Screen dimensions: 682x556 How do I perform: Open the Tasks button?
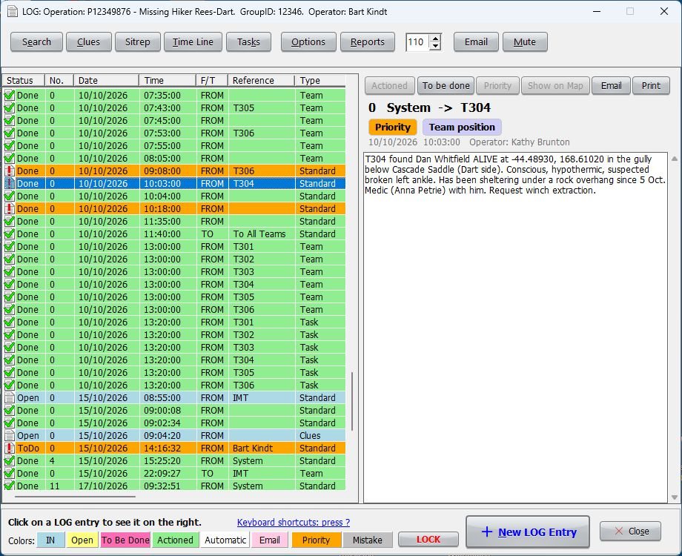[x=248, y=42]
